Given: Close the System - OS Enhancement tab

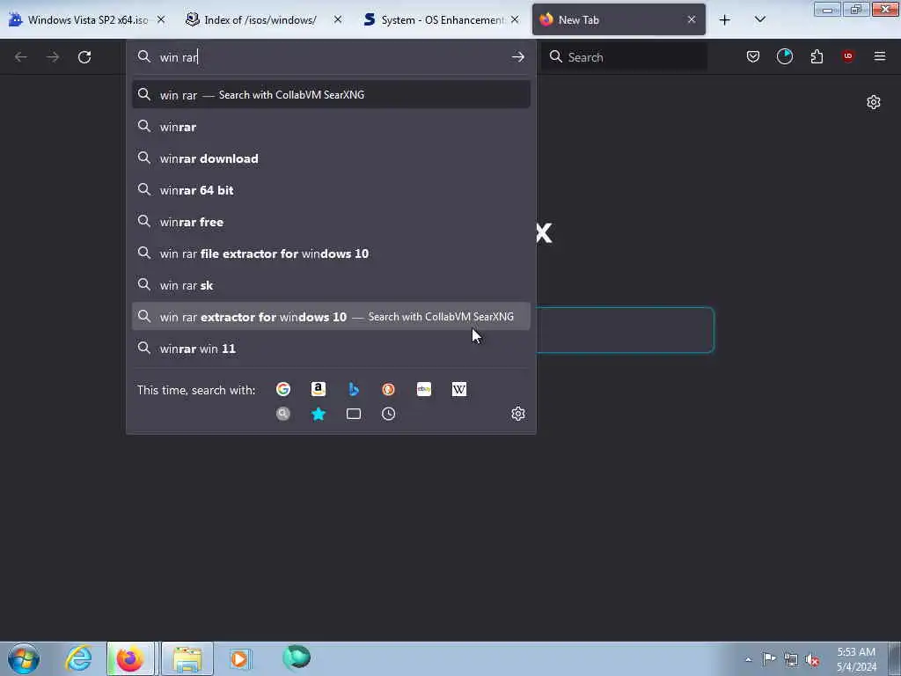Looking at the screenshot, I should pyautogui.click(x=515, y=19).
